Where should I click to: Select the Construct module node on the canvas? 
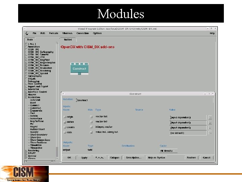click(79, 69)
